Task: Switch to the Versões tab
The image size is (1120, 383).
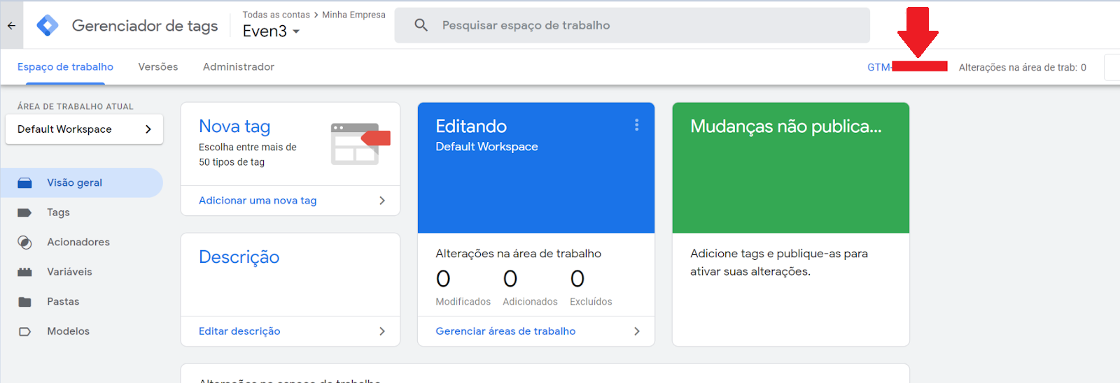Action: point(158,67)
